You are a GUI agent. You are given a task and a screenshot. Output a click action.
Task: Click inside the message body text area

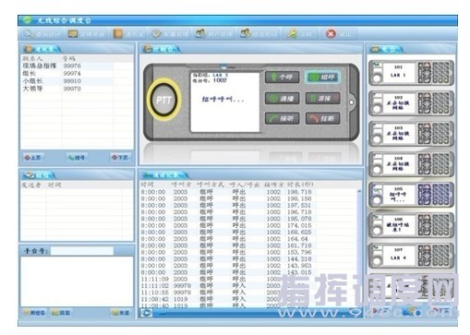(x=77, y=281)
